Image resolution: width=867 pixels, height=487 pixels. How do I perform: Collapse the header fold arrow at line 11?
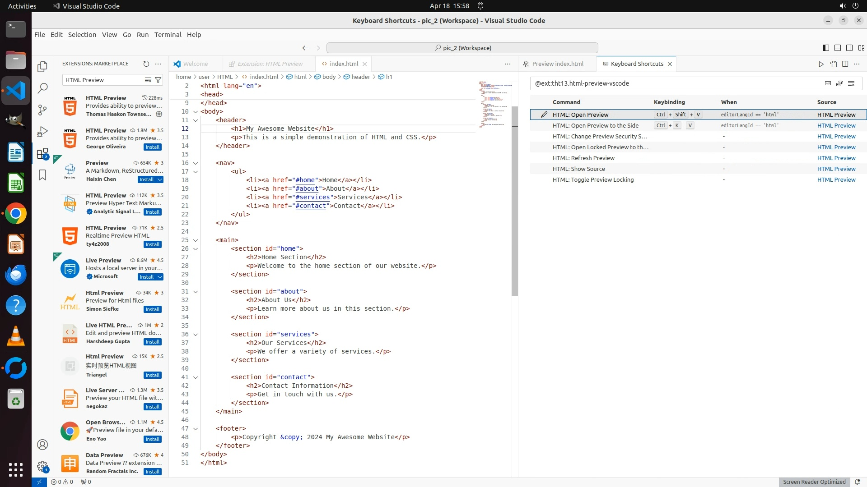(196, 120)
